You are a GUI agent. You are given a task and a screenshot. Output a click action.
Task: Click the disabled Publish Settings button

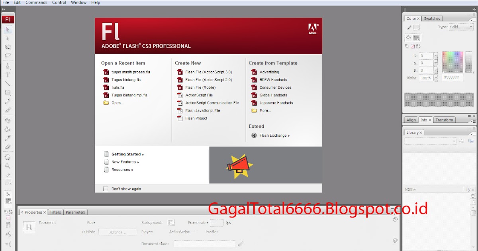(118, 232)
